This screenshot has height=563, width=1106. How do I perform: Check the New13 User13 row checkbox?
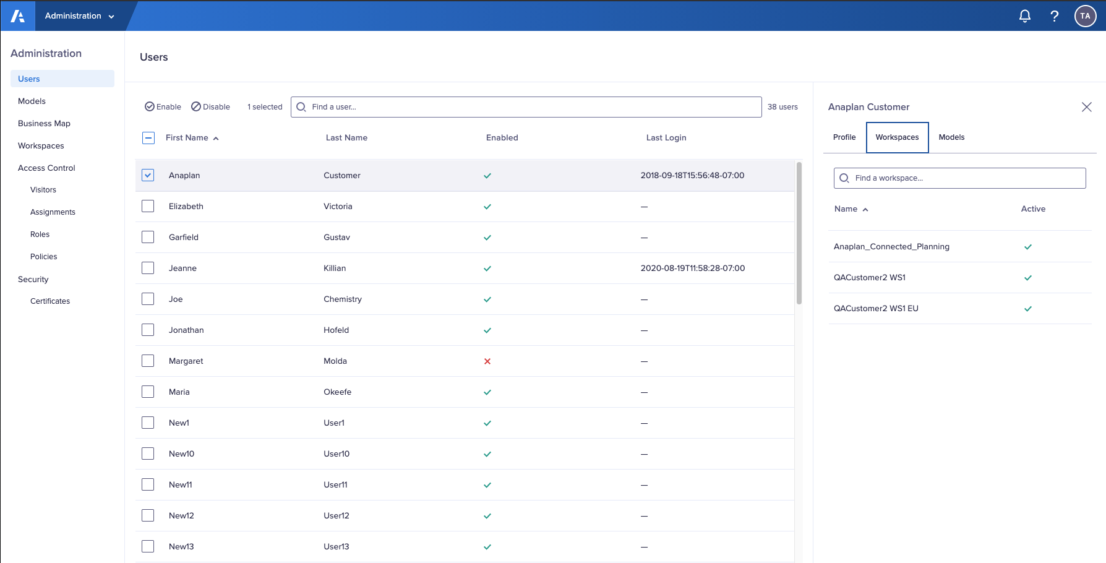point(148,546)
